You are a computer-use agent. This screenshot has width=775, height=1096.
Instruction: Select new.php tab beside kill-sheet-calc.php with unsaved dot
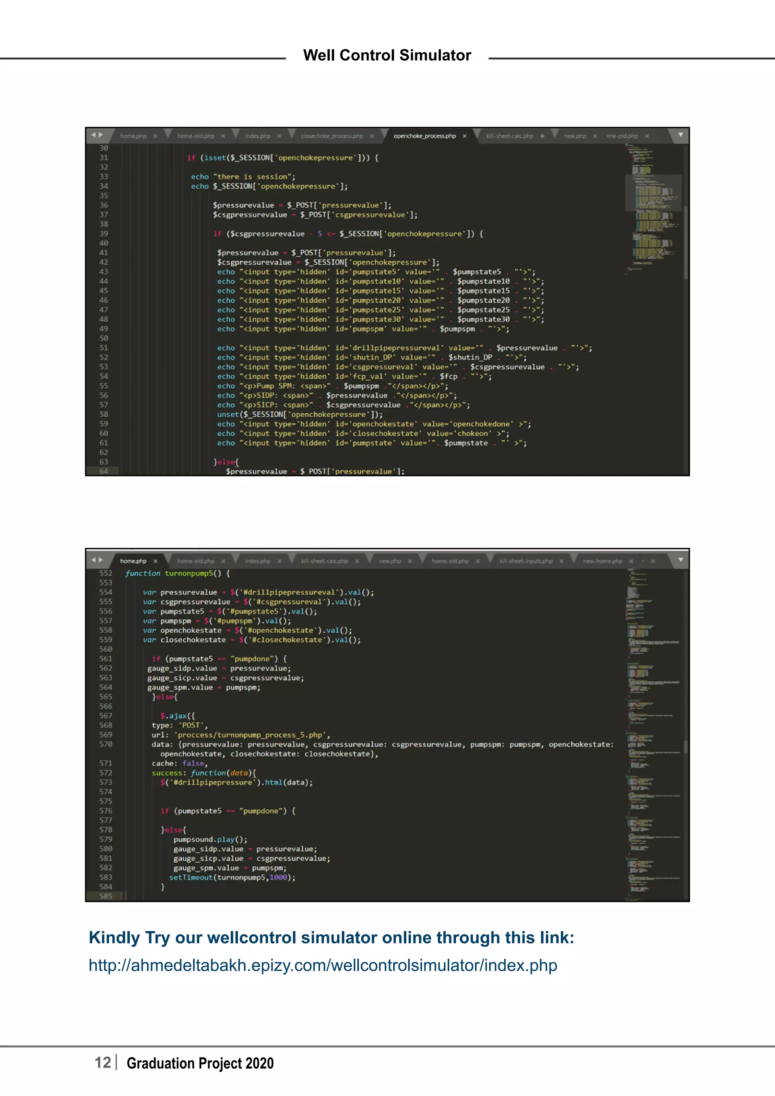coord(574,136)
